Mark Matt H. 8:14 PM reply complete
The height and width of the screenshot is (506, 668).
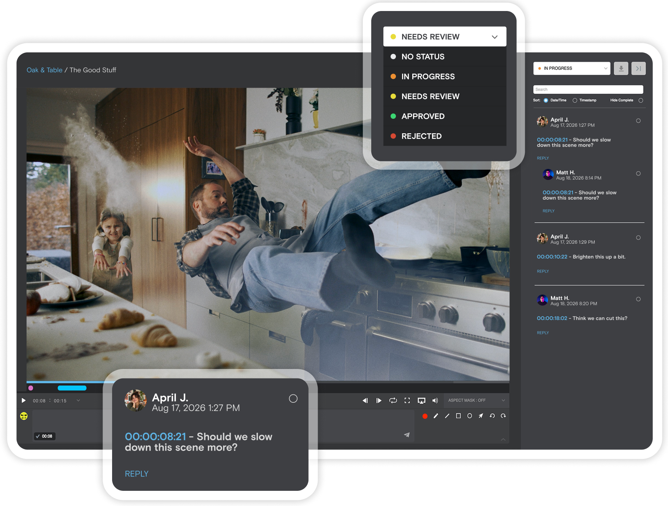pos(638,173)
